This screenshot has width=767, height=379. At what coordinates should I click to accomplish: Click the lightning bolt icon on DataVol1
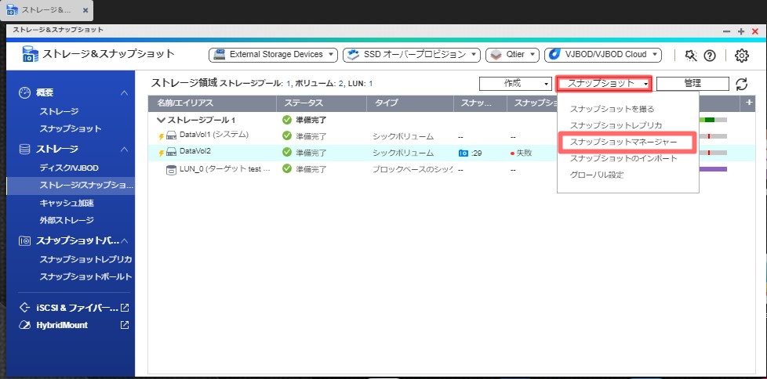161,137
